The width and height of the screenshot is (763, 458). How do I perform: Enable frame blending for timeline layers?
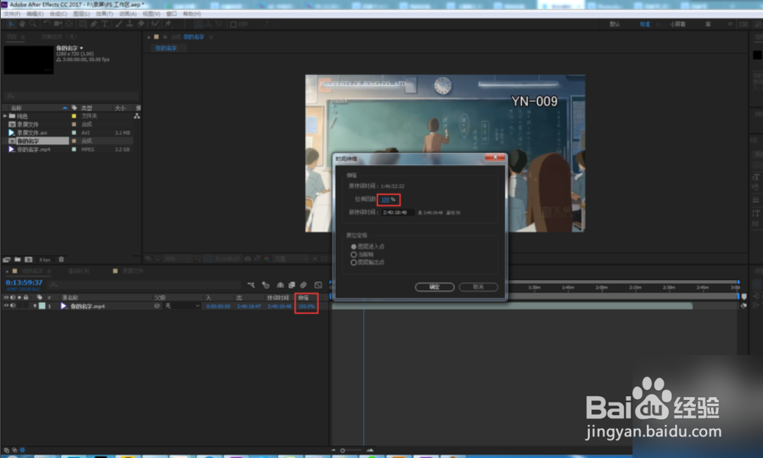click(x=291, y=285)
